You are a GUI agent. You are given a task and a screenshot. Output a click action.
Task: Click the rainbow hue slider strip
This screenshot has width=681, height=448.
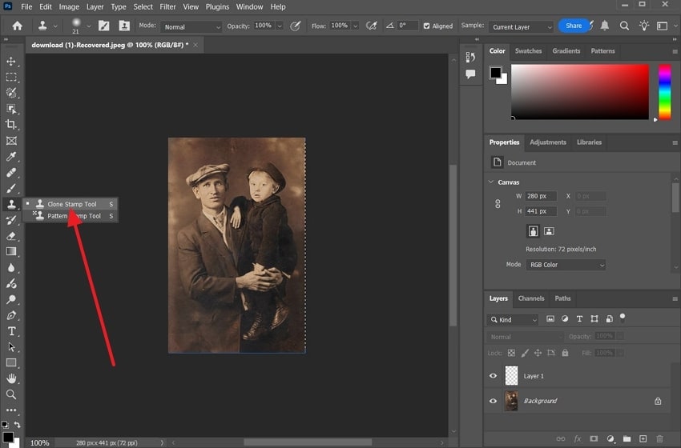tap(664, 92)
